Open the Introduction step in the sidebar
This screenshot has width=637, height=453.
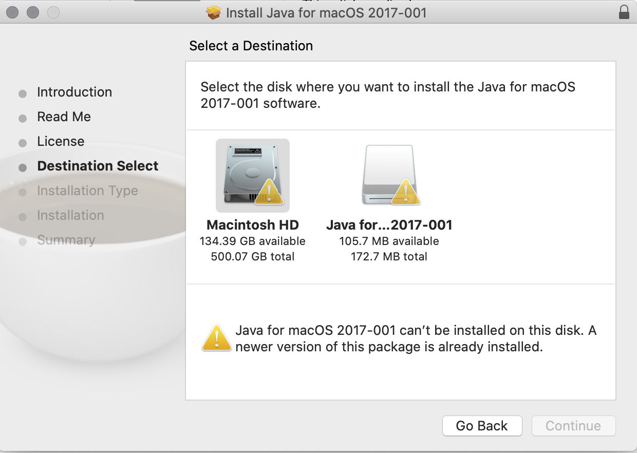pos(74,92)
